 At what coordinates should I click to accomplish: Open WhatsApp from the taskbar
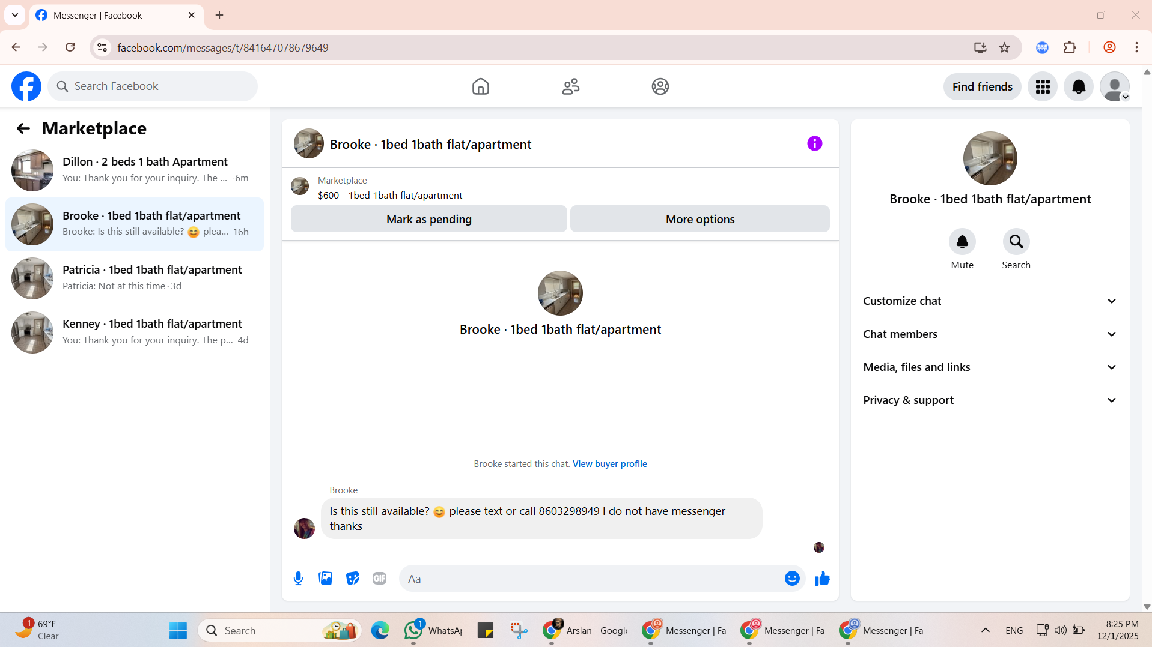click(433, 631)
